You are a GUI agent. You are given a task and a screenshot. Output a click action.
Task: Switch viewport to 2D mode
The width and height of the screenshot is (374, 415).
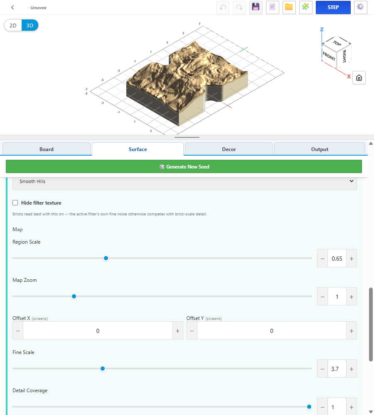13,25
